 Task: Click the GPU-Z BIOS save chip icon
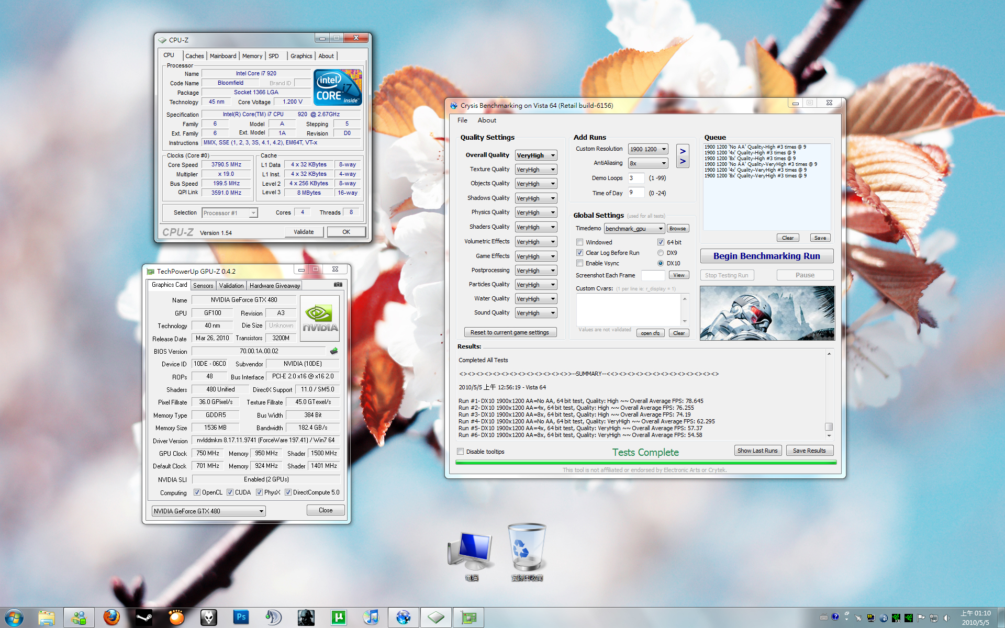pyautogui.click(x=334, y=351)
